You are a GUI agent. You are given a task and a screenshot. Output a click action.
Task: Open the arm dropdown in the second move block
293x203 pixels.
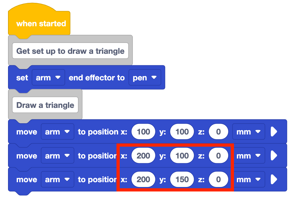(57, 156)
